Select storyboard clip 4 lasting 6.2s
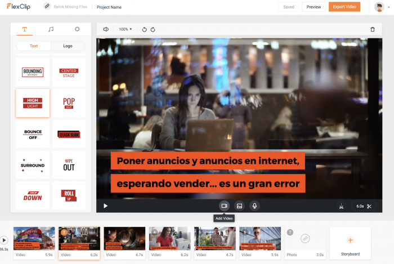The width and height of the screenshot is (394, 264). click(170, 243)
